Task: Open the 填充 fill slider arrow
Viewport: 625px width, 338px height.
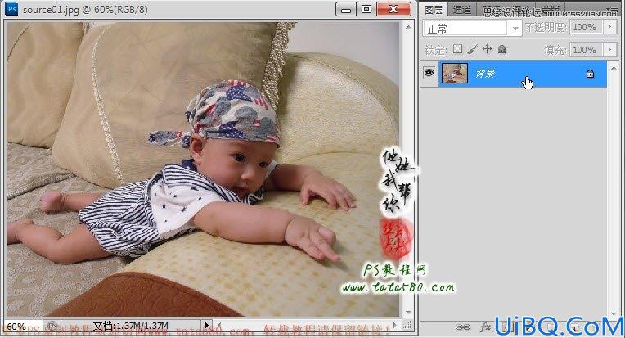Action: [x=609, y=50]
